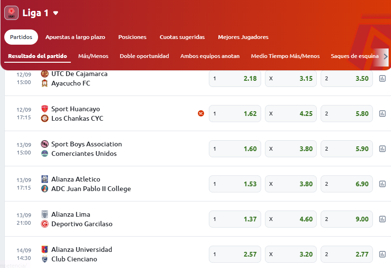This screenshot has height=268, width=391.
Task: Click Sport Boys Association team crest
Action: tap(45, 144)
